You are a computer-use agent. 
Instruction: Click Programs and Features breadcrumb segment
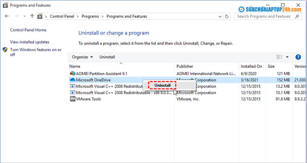coord(126,16)
